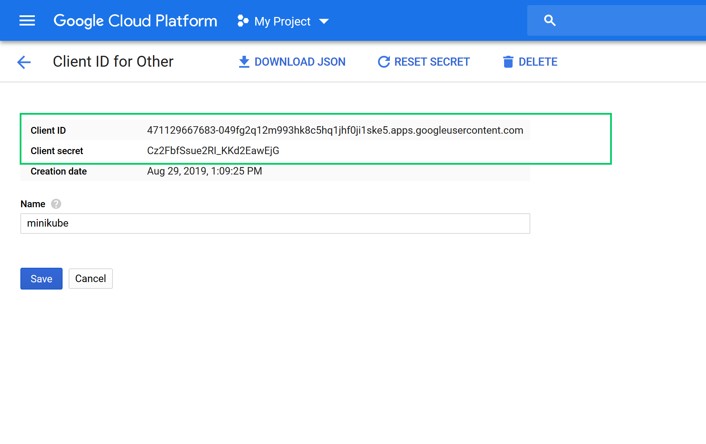Image resolution: width=706 pixels, height=444 pixels.
Task: Open the My Project selector
Action: coord(282,21)
